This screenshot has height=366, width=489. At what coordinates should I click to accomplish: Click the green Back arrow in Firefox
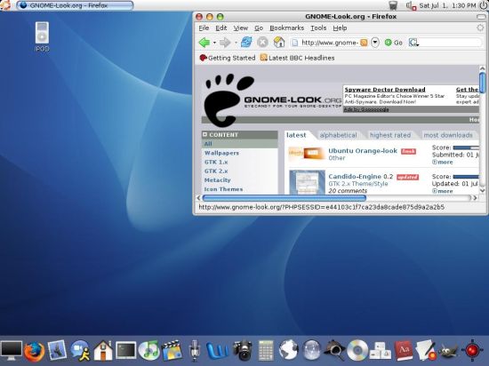[204, 42]
